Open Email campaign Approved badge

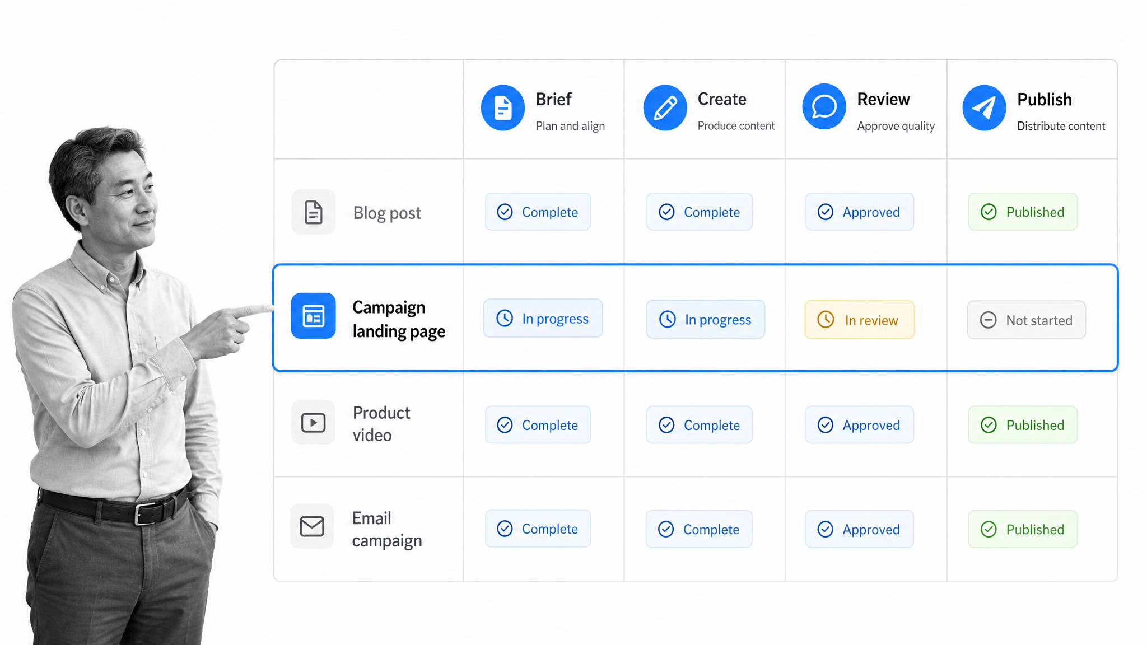[860, 529]
